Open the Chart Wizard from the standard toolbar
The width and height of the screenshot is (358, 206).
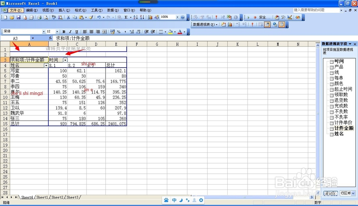pyautogui.click(x=150, y=17)
